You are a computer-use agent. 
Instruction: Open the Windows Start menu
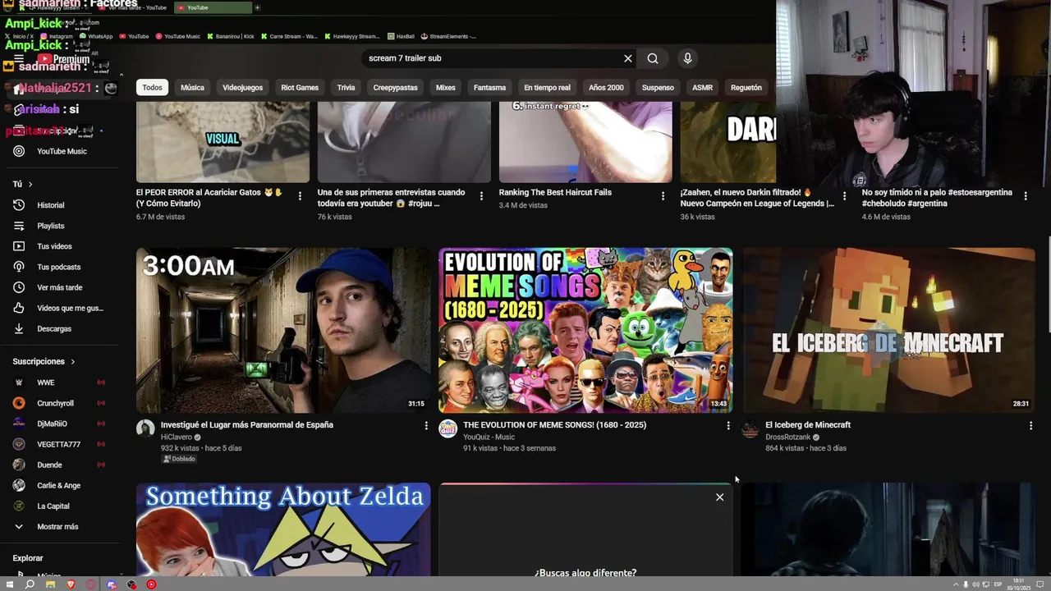(10, 584)
